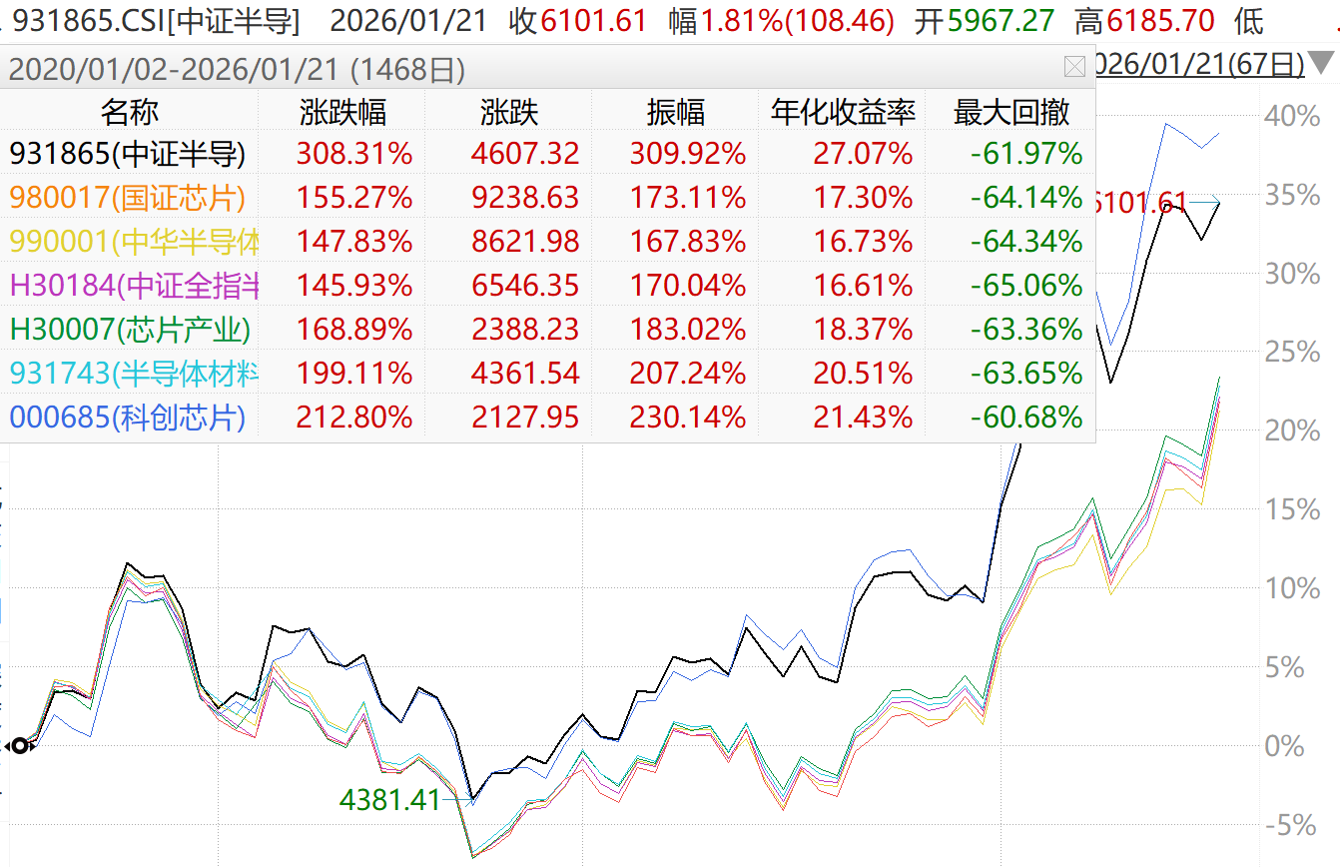Sort by 最大回撤 column header
This screenshot has height=867, width=1340.
pos(1011,112)
